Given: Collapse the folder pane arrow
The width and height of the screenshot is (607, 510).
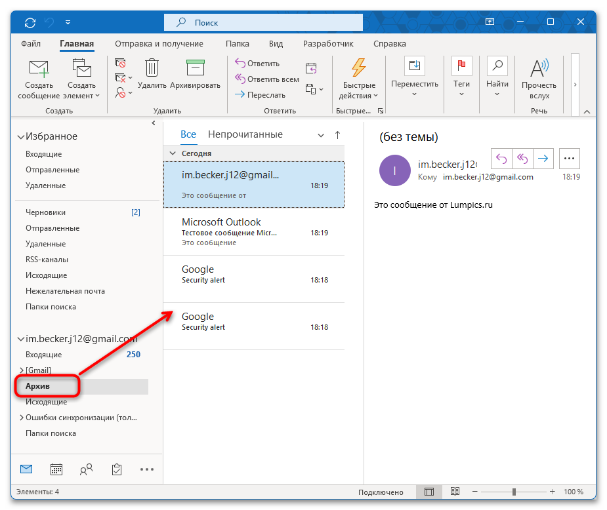Looking at the screenshot, I should 154,123.
